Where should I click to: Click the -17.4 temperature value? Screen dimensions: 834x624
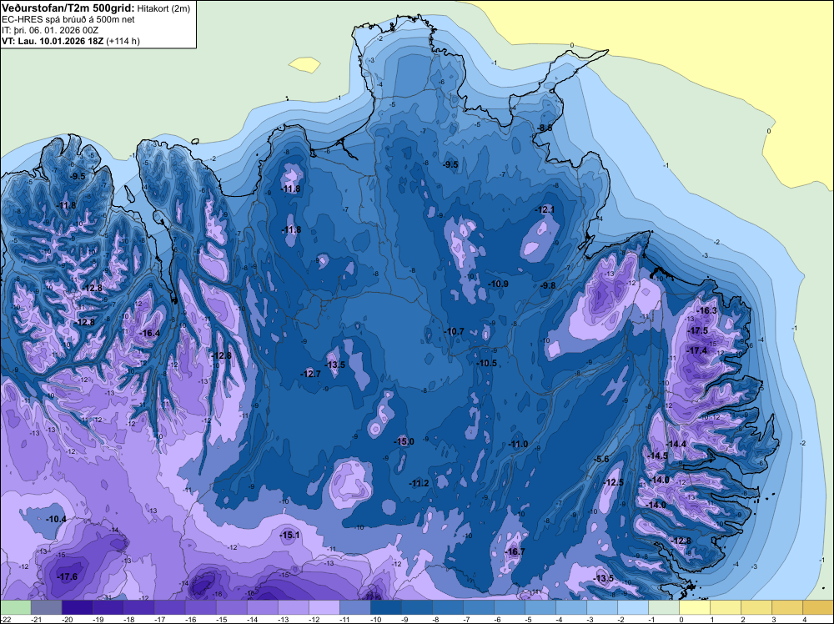point(697,350)
